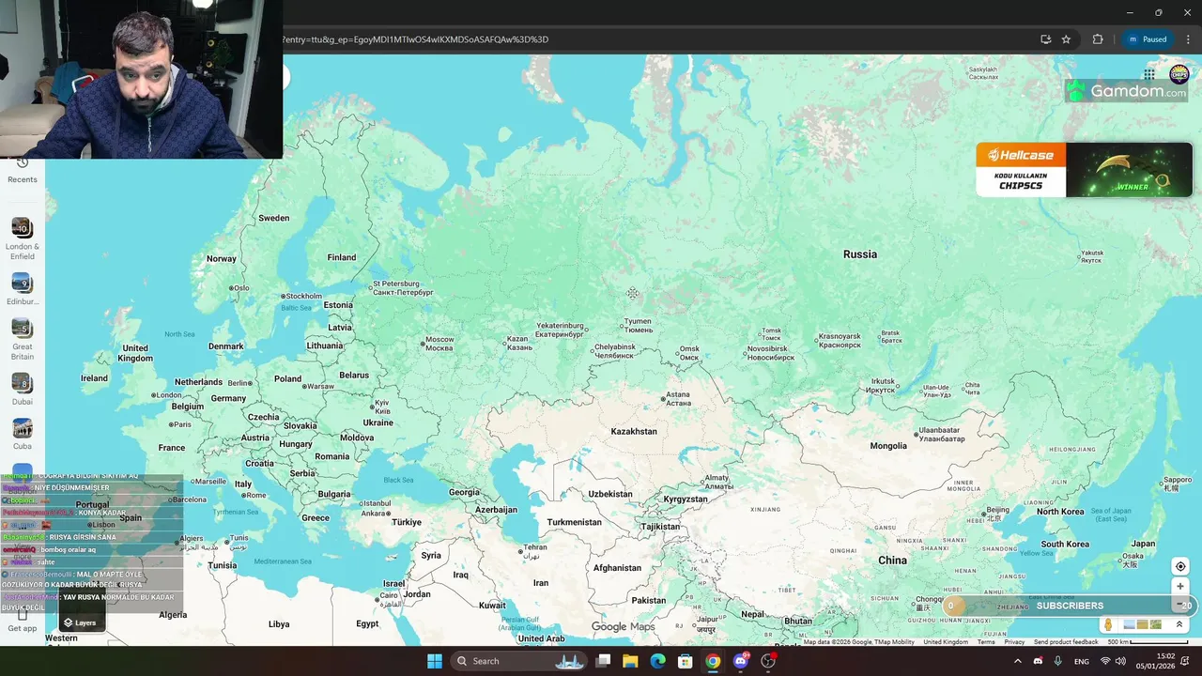Click the Ukraine country label
Image resolution: width=1202 pixels, height=676 pixels.
point(378,422)
